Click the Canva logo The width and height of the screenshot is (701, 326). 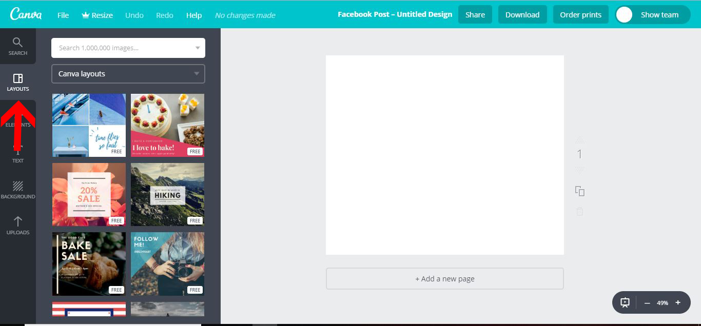tap(25, 14)
